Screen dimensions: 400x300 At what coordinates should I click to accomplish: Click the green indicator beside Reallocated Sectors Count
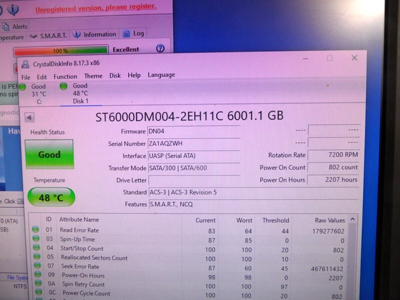tap(35, 257)
